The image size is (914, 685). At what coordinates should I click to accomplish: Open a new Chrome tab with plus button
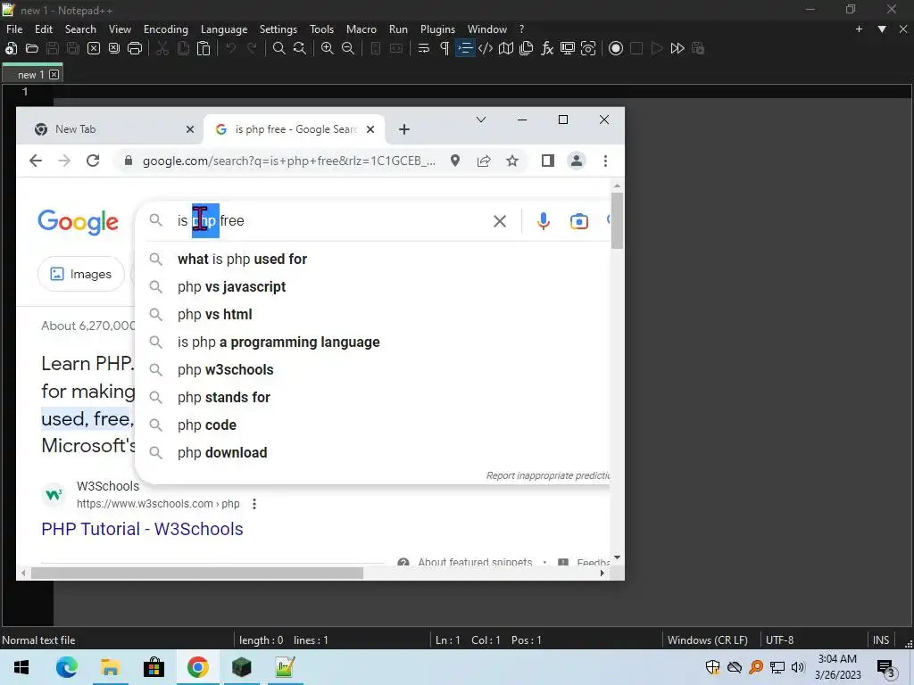[404, 129]
